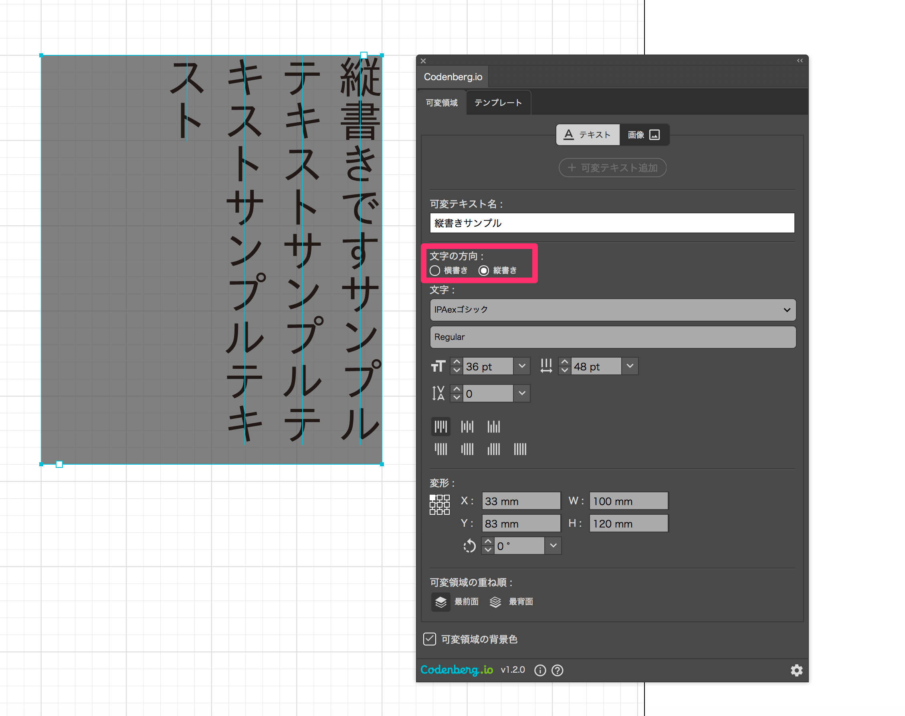Click the leading (line spacing) icon
Image resolution: width=905 pixels, height=716 pixels.
click(546, 366)
